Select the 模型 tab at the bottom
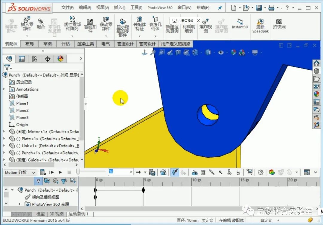This screenshot has width=323, height=225. (40, 214)
